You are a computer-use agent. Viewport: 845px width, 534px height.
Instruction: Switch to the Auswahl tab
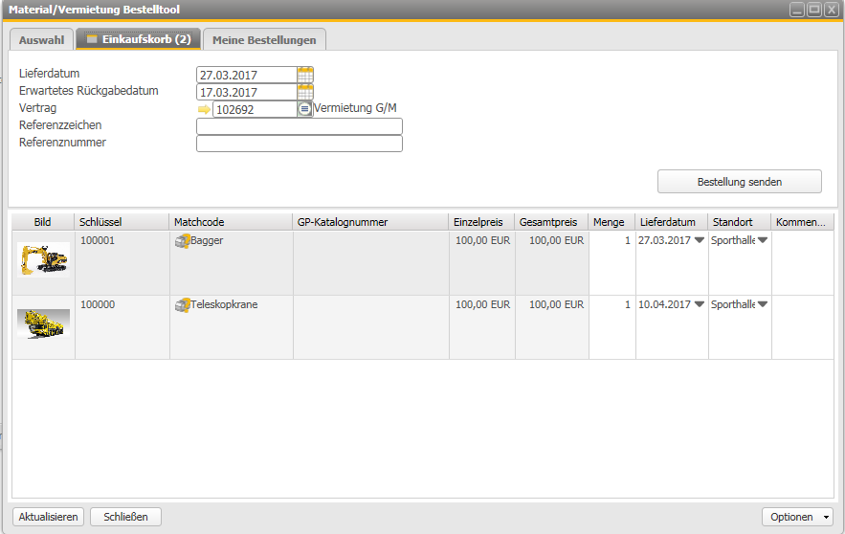41,40
